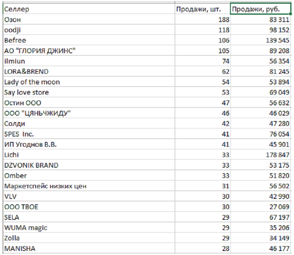The image size is (294, 255).
Task: Select the cell 'DZVONIK BRAND'
Action: pyautogui.click(x=89, y=165)
